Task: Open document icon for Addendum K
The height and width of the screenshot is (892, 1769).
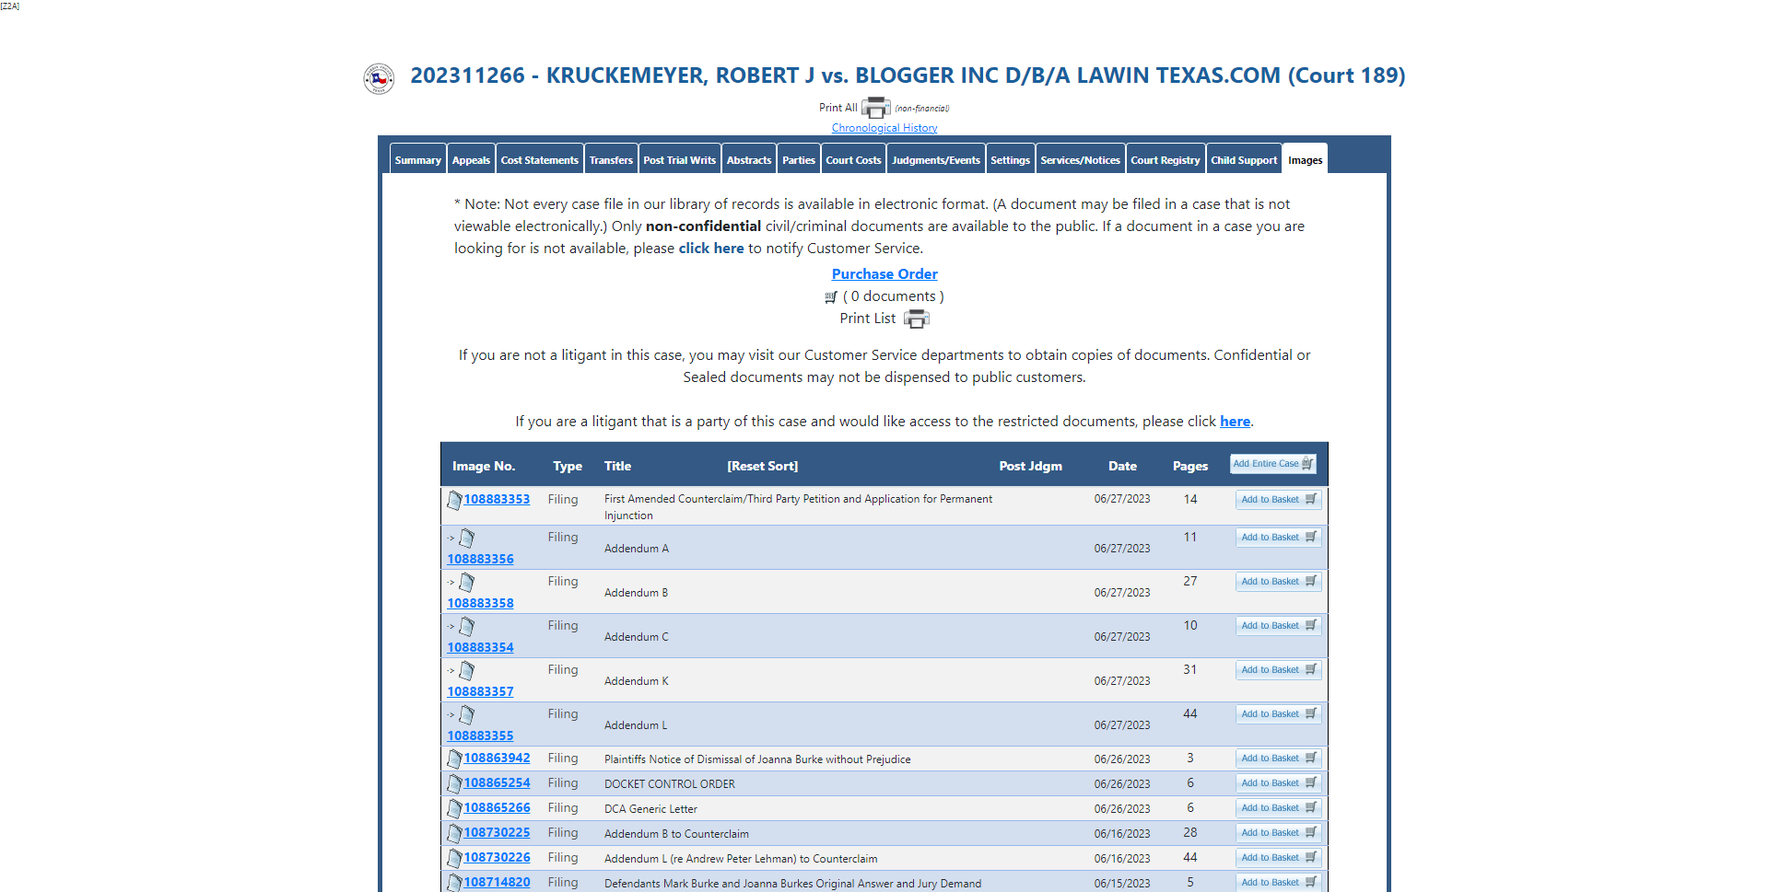Action: tap(467, 670)
